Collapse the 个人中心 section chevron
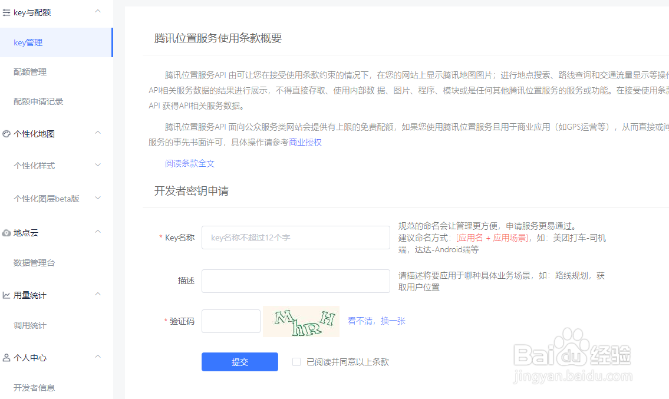Image resolution: width=669 pixels, height=399 pixels. [98, 356]
